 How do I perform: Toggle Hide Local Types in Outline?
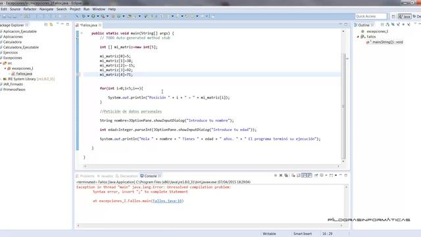click(409, 24)
